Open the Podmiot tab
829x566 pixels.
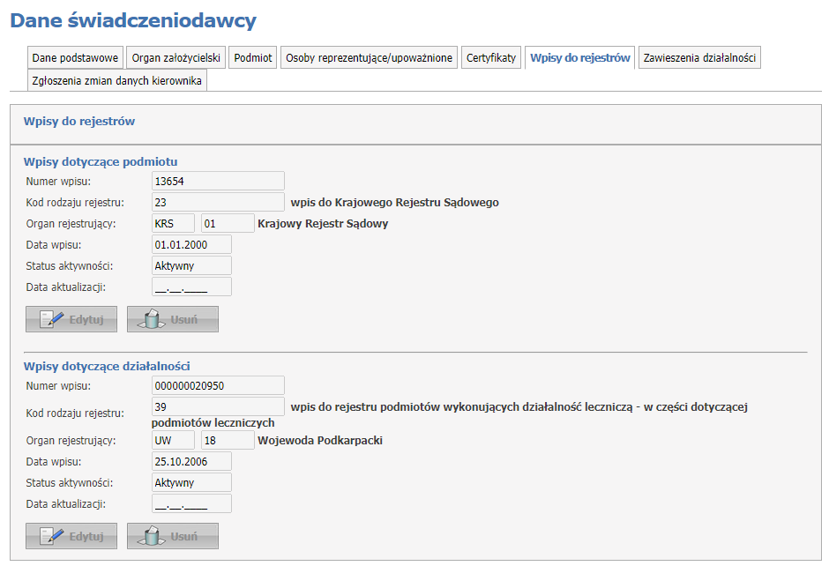pos(253,58)
